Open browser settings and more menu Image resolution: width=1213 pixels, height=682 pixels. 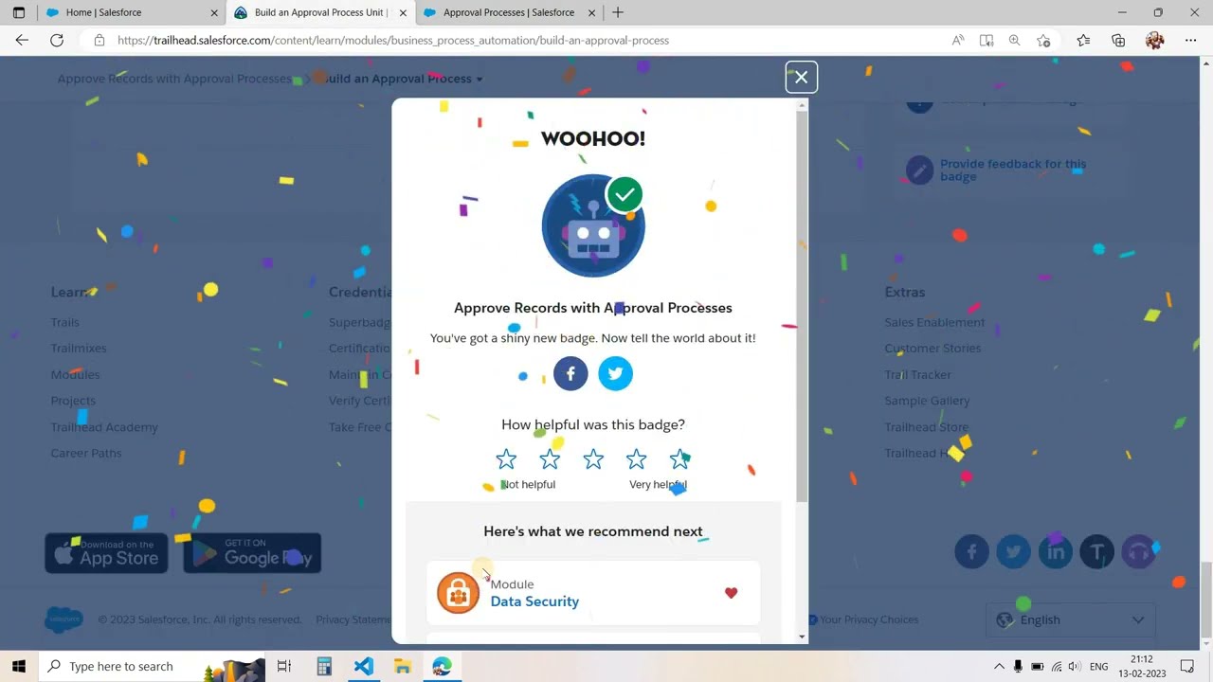point(1190,40)
